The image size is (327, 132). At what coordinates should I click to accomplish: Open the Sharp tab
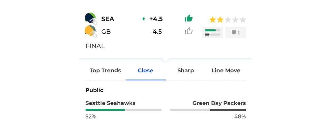tap(186, 70)
